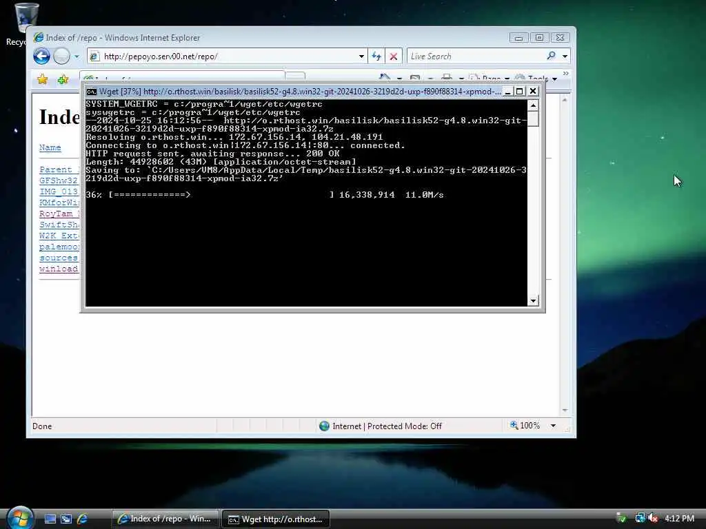Click Wget console scrollbar down arrow
706x529 pixels.
533,300
